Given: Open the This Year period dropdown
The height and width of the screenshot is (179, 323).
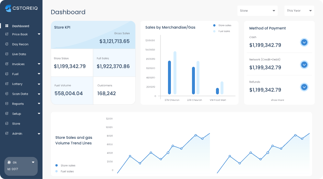Looking at the screenshot, I should pyautogui.click(x=299, y=11).
